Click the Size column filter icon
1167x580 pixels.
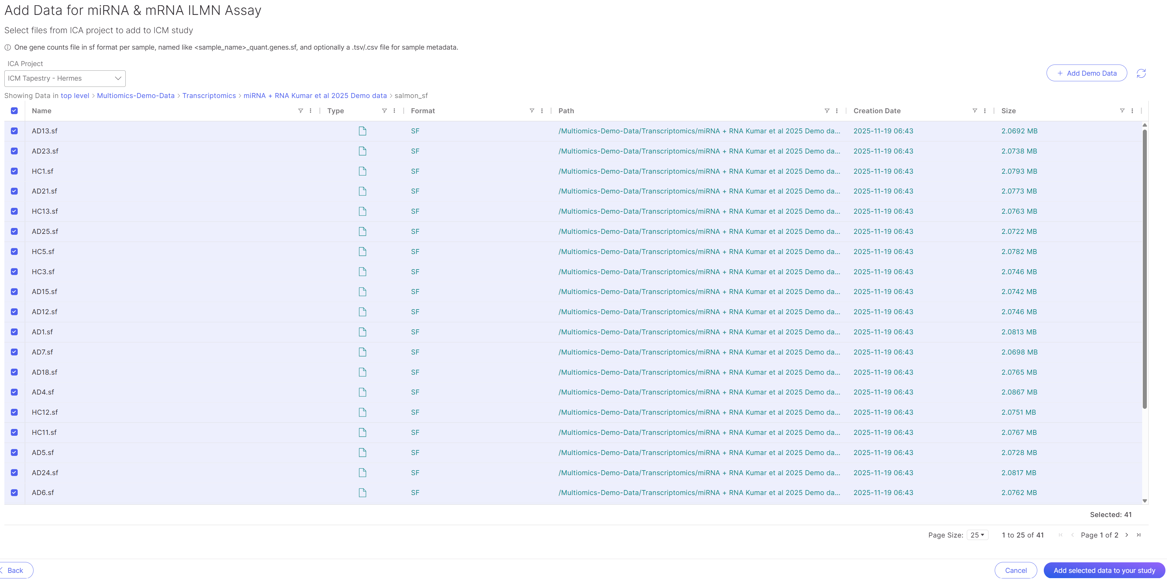click(x=1122, y=111)
